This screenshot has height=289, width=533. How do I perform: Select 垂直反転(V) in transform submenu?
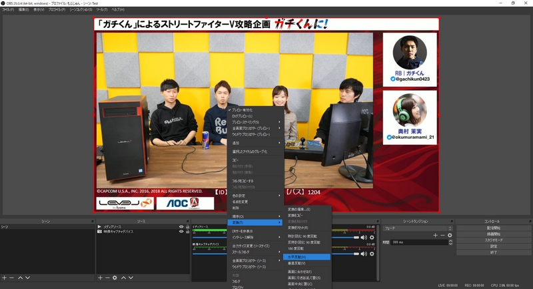(x=306, y=263)
